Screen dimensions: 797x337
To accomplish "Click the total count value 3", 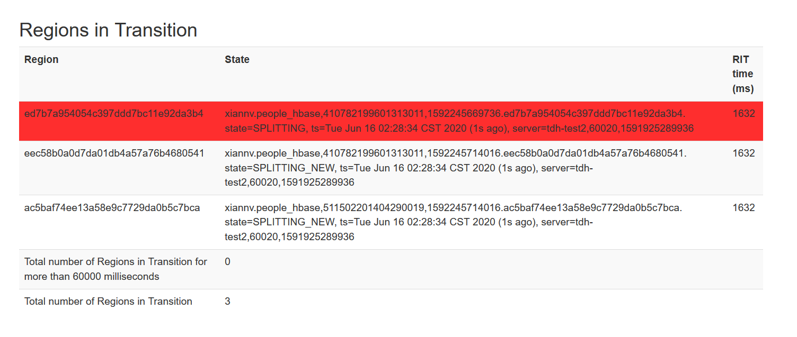I will [x=227, y=301].
